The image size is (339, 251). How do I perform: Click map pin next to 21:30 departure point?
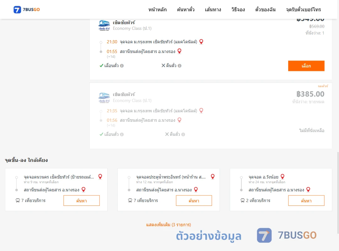pos(201,41)
